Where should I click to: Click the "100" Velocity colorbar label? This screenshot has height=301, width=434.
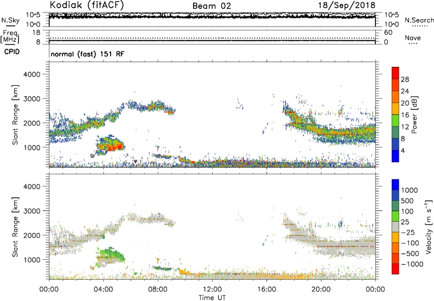[x=407, y=211]
